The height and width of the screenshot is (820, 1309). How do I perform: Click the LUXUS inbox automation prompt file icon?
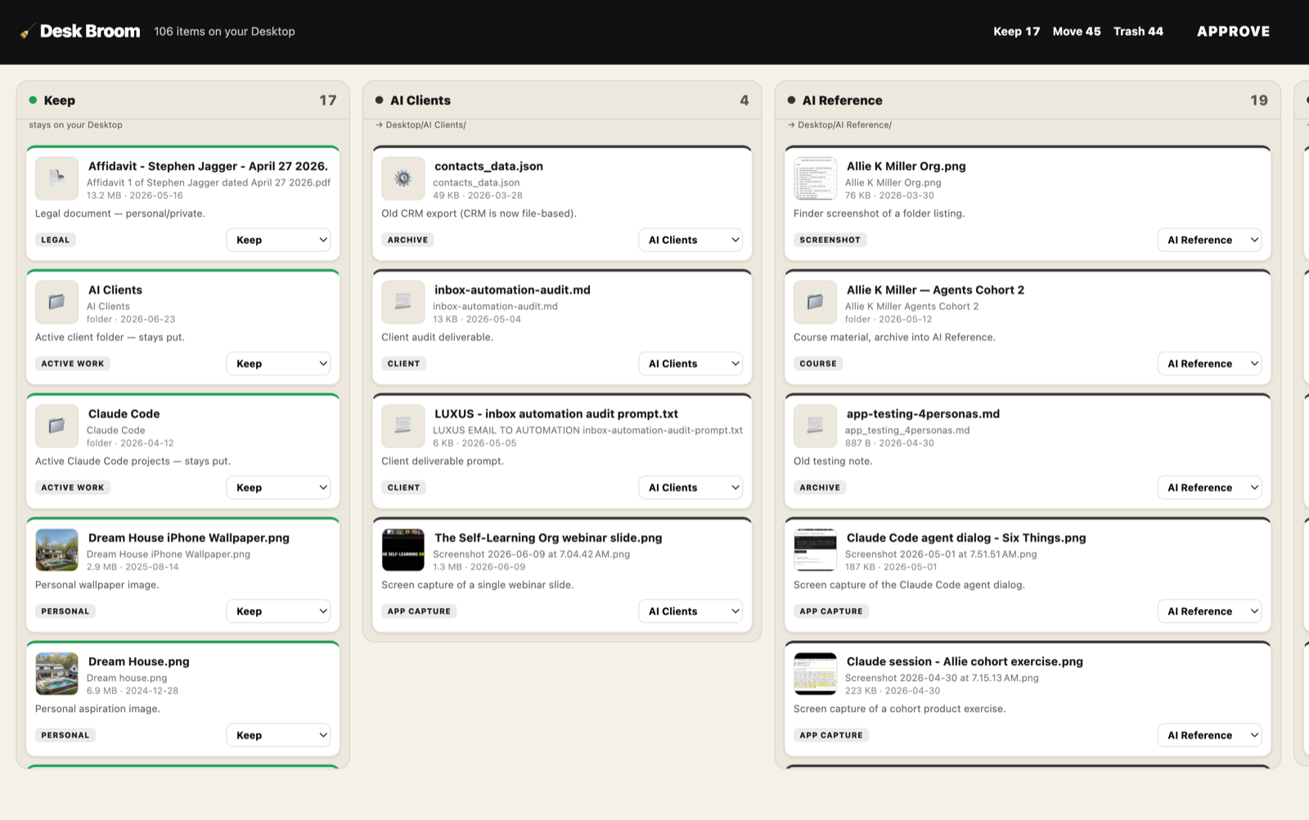click(403, 426)
